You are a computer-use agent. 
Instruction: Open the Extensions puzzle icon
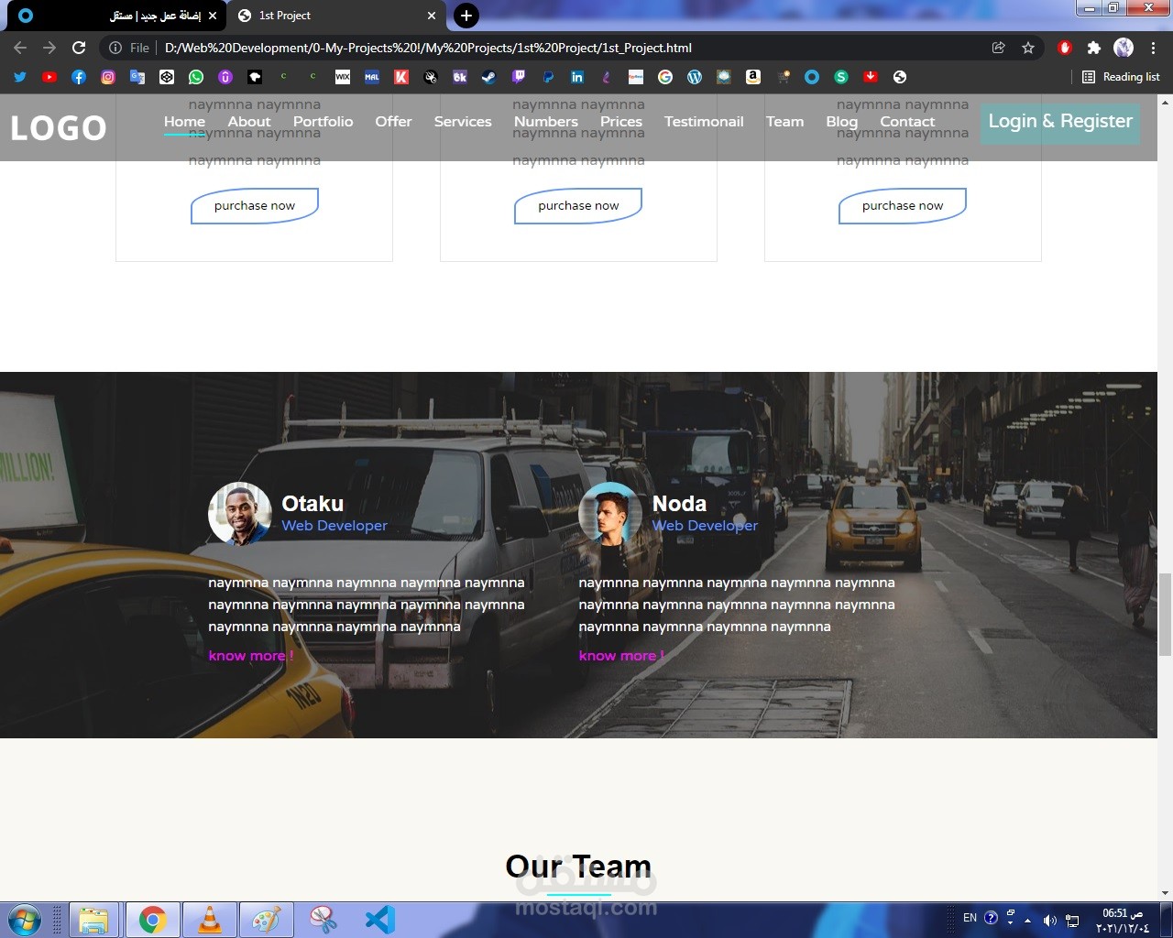coord(1094,48)
